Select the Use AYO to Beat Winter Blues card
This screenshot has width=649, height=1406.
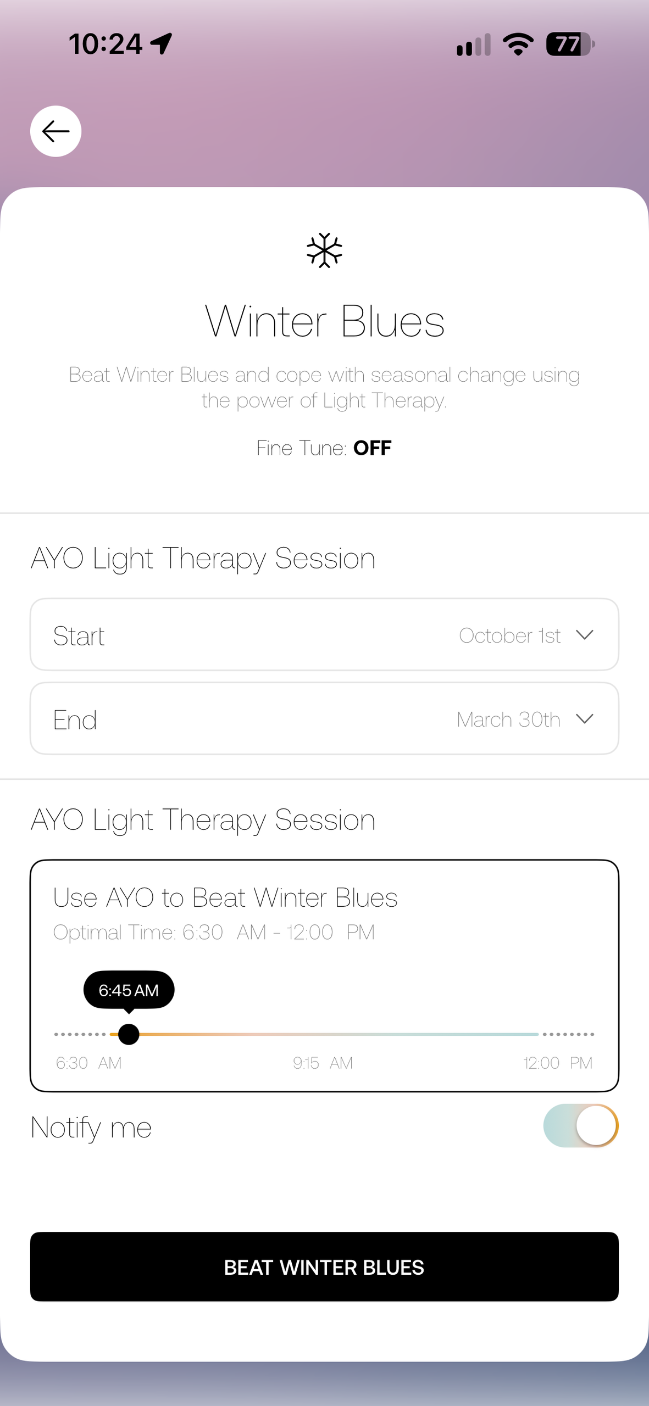324,976
